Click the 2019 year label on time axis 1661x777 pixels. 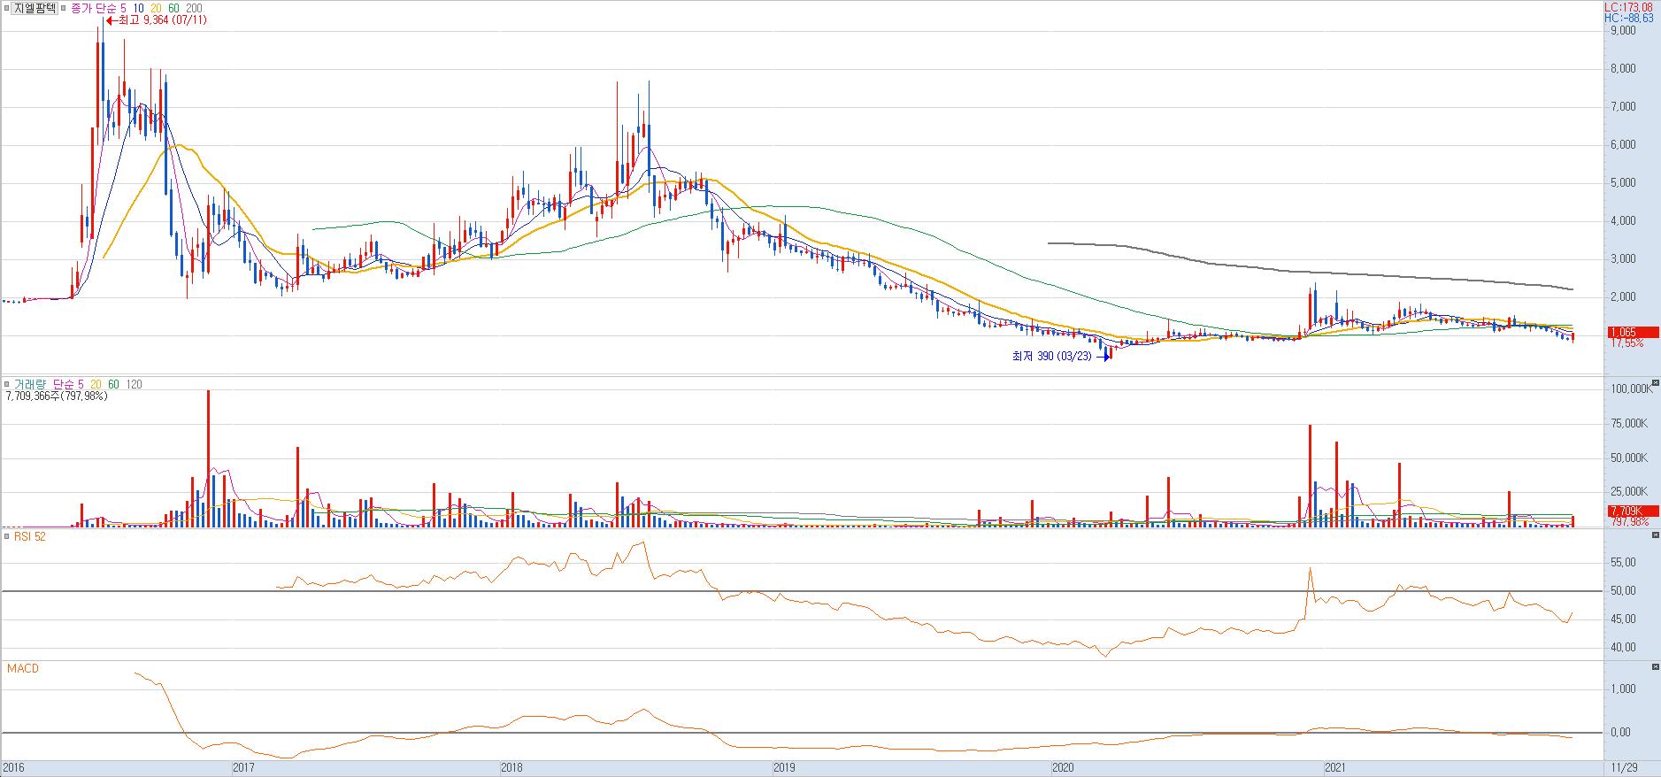pos(786,768)
